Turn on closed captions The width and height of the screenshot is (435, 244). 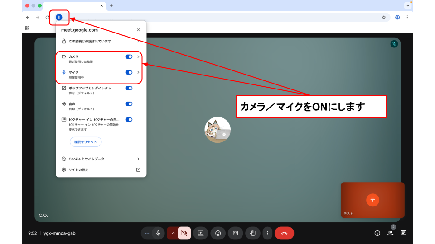click(x=235, y=233)
